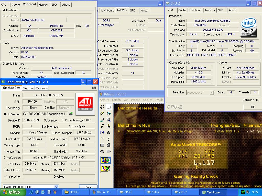Open Cache tab in right CPU-Z window
This screenshot has width=262, height=196.
182,10
